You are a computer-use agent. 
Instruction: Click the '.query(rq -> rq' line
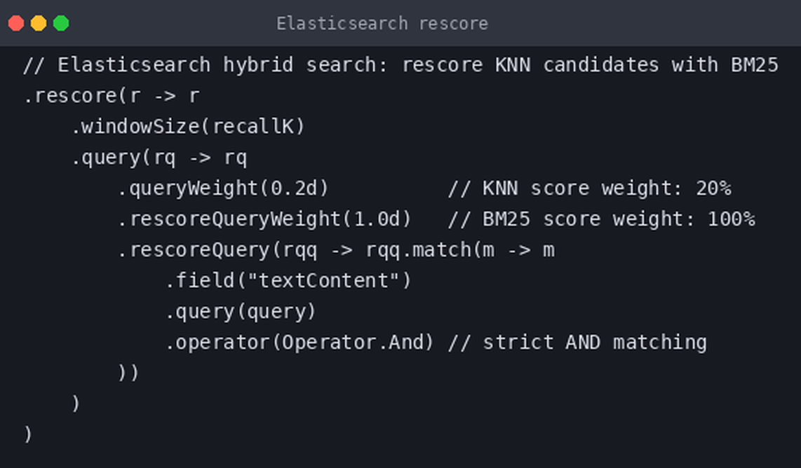coord(159,158)
